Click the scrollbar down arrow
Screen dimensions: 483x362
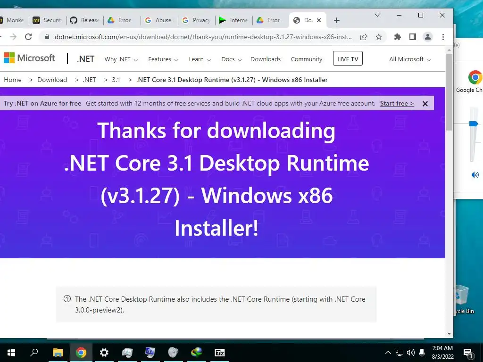(x=449, y=334)
